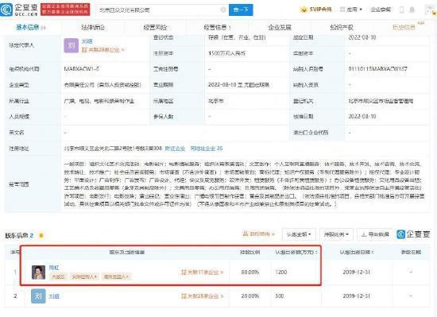This screenshot has height=317, width=437.
Task: Open the 同地址企业 26 link
Action: click(207, 149)
